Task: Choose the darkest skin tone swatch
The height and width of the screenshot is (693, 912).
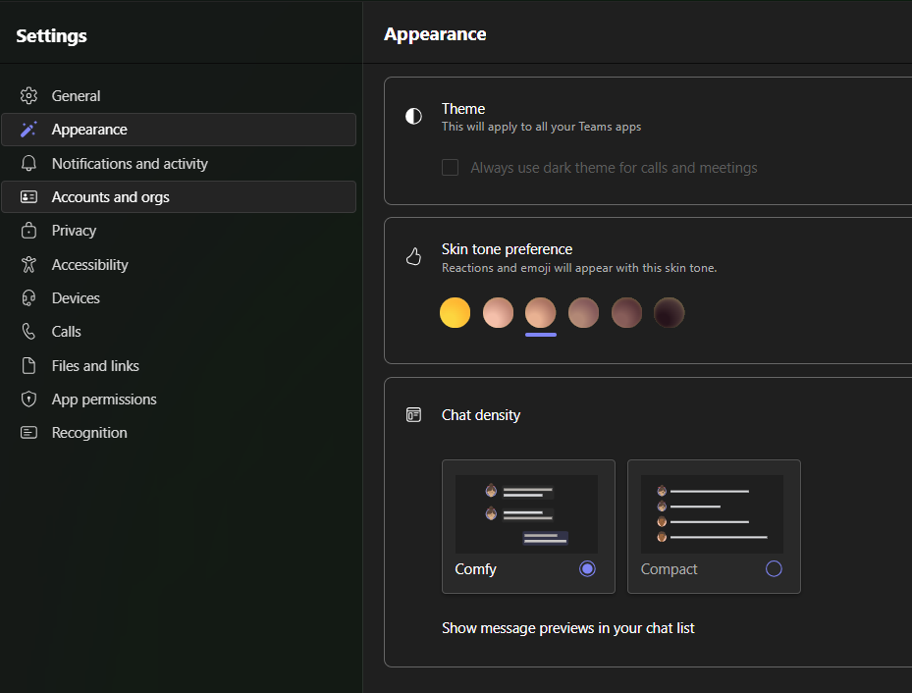Action: click(669, 313)
